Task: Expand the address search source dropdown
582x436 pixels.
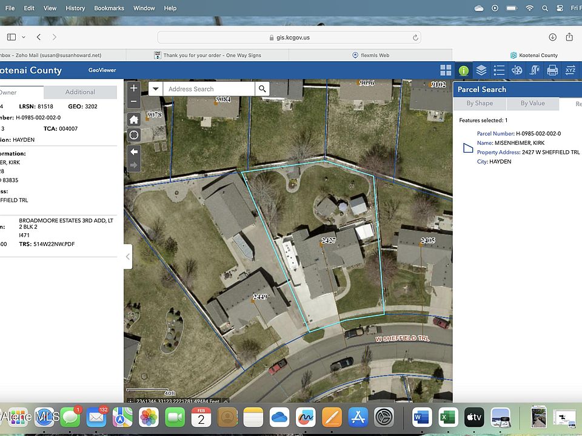Action: click(156, 89)
